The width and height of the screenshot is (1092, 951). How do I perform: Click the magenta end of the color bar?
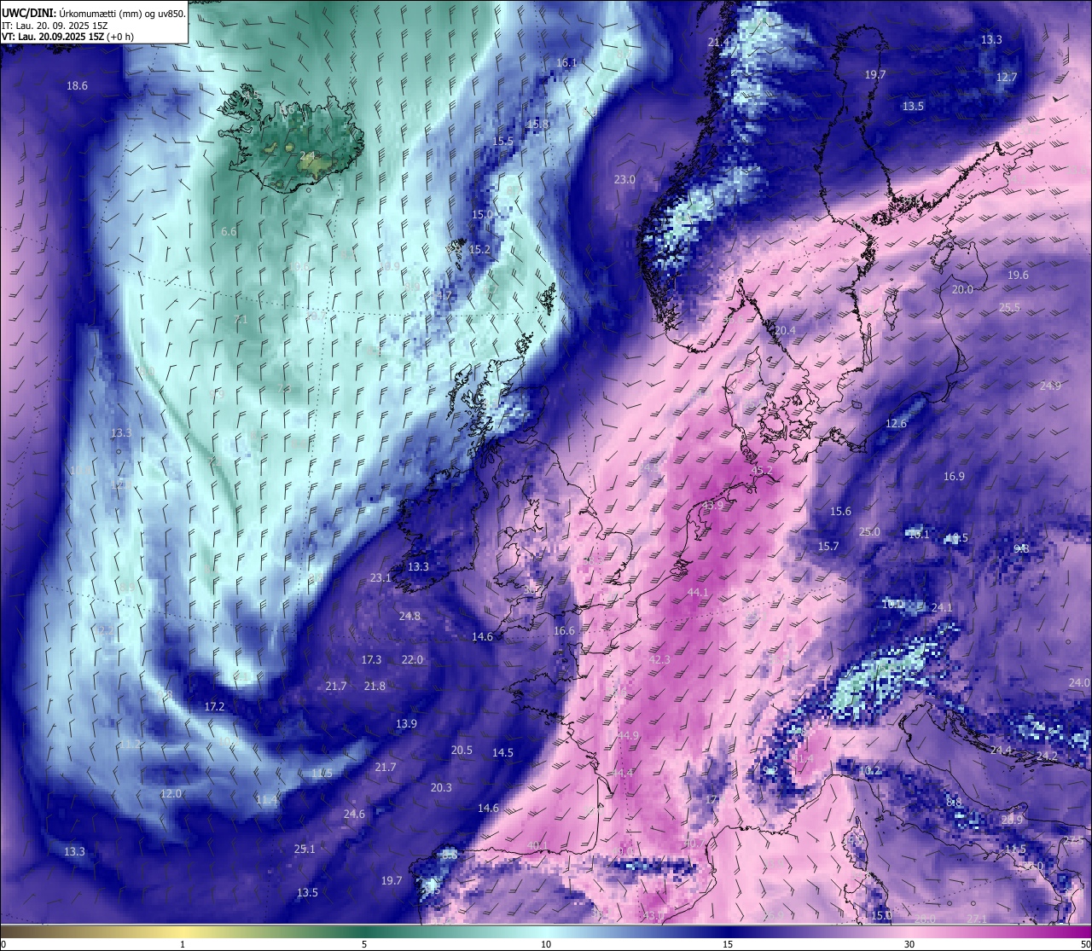pos(1071,931)
